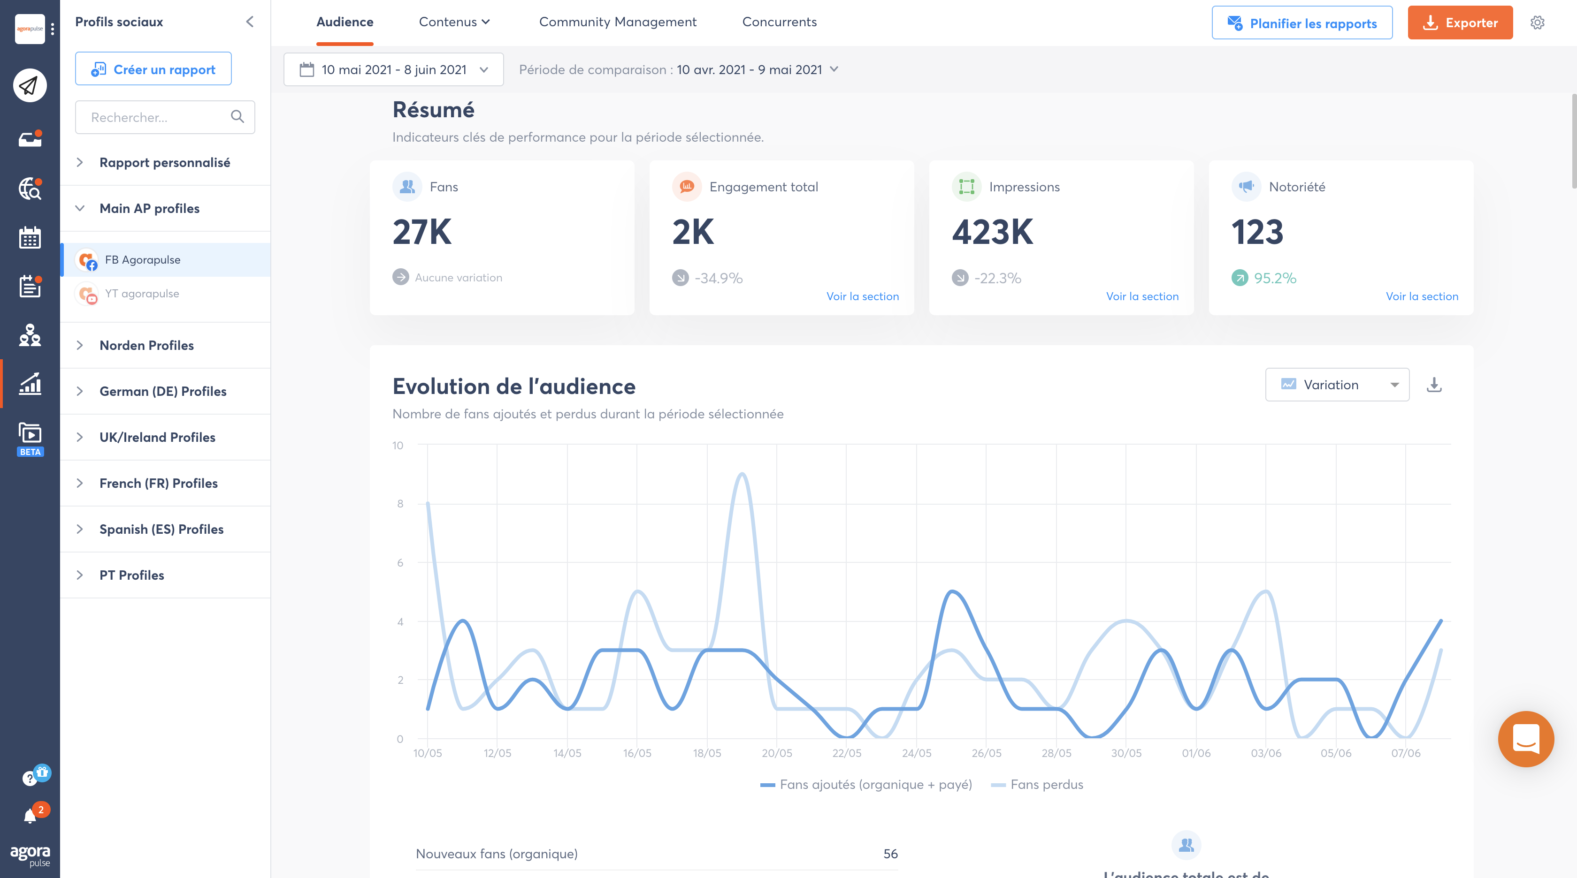
Task: Open report settings gear icon
Action: tap(1537, 23)
